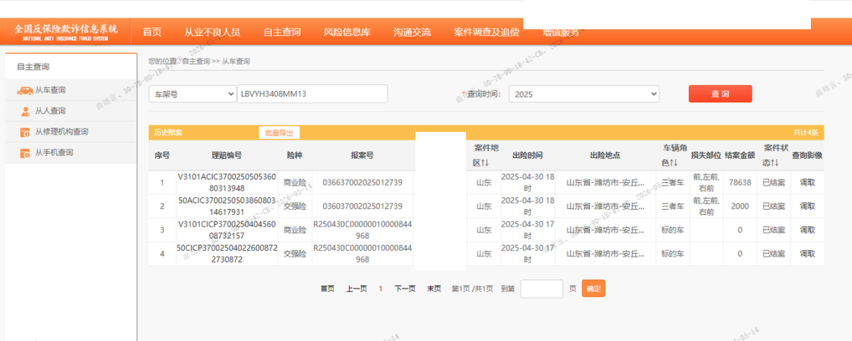Go to 风险信息库 menu
The image size is (852, 341).
point(347,32)
